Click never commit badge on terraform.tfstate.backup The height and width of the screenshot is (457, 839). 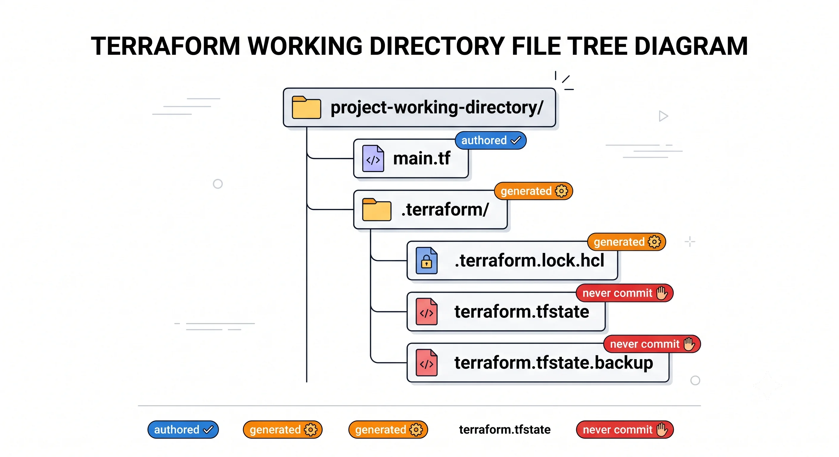[652, 344]
